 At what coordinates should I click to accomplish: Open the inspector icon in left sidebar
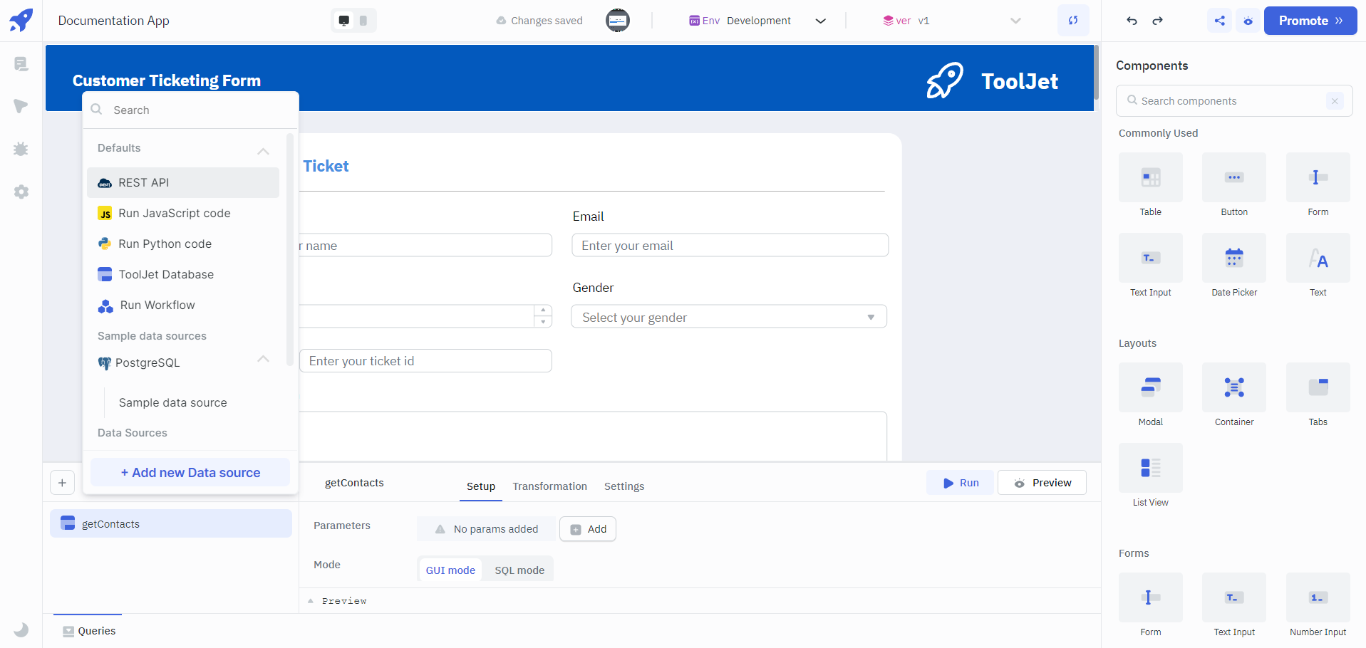pyautogui.click(x=21, y=106)
